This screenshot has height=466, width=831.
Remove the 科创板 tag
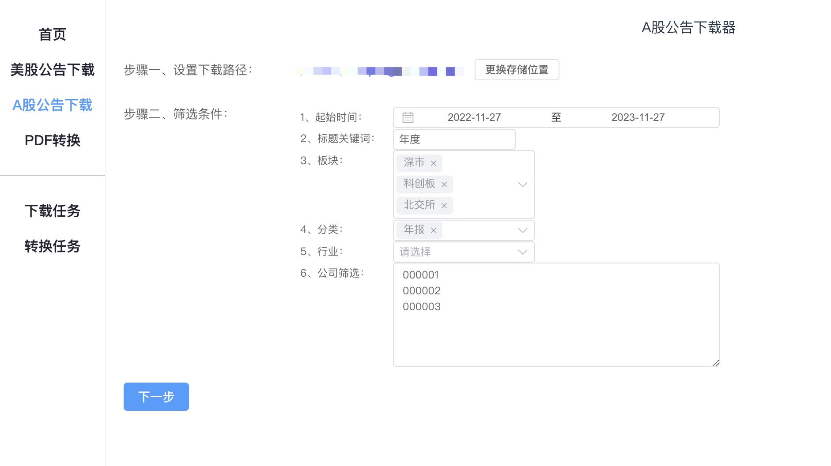(x=444, y=184)
